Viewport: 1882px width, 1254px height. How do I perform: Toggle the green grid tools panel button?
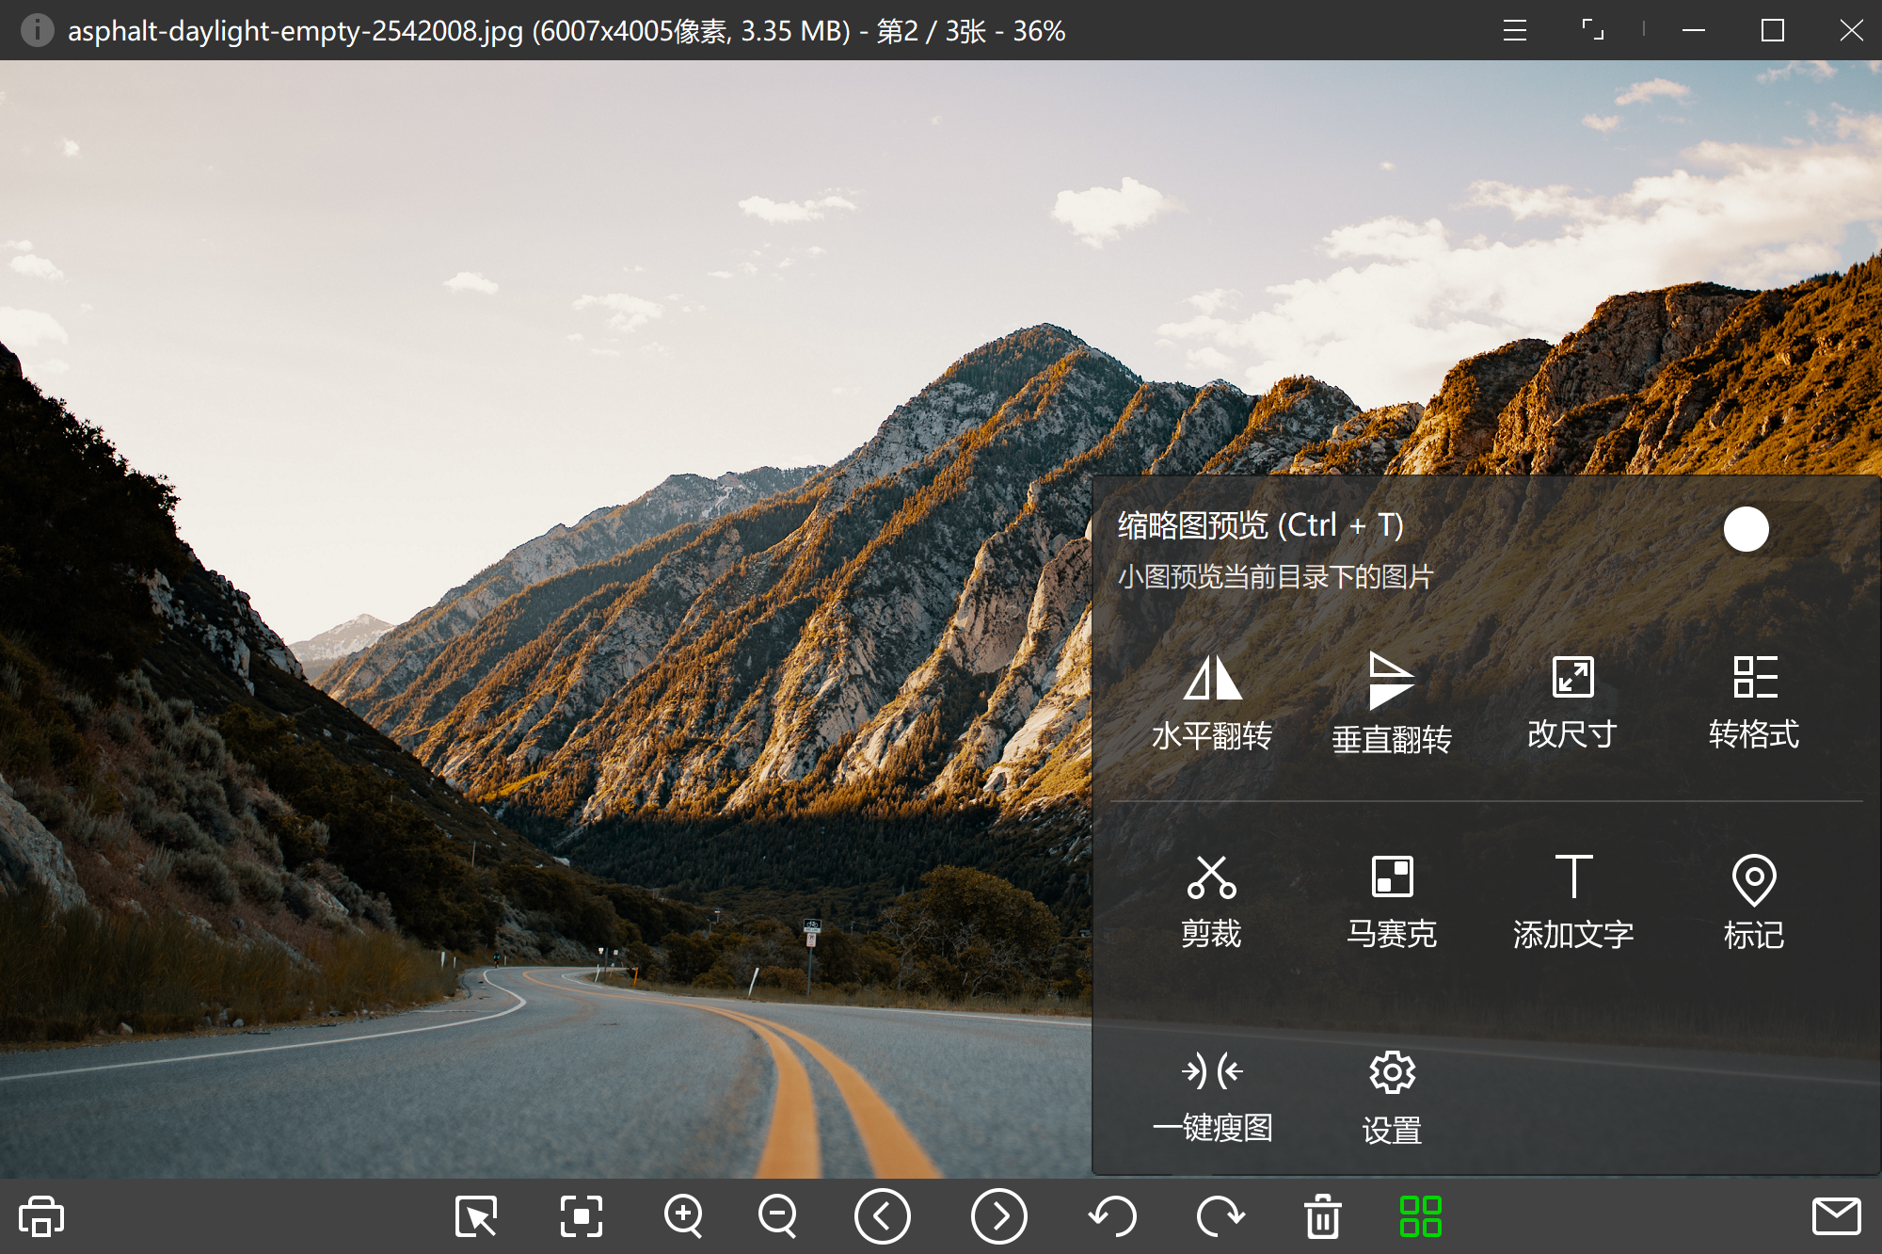click(x=1420, y=1216)
